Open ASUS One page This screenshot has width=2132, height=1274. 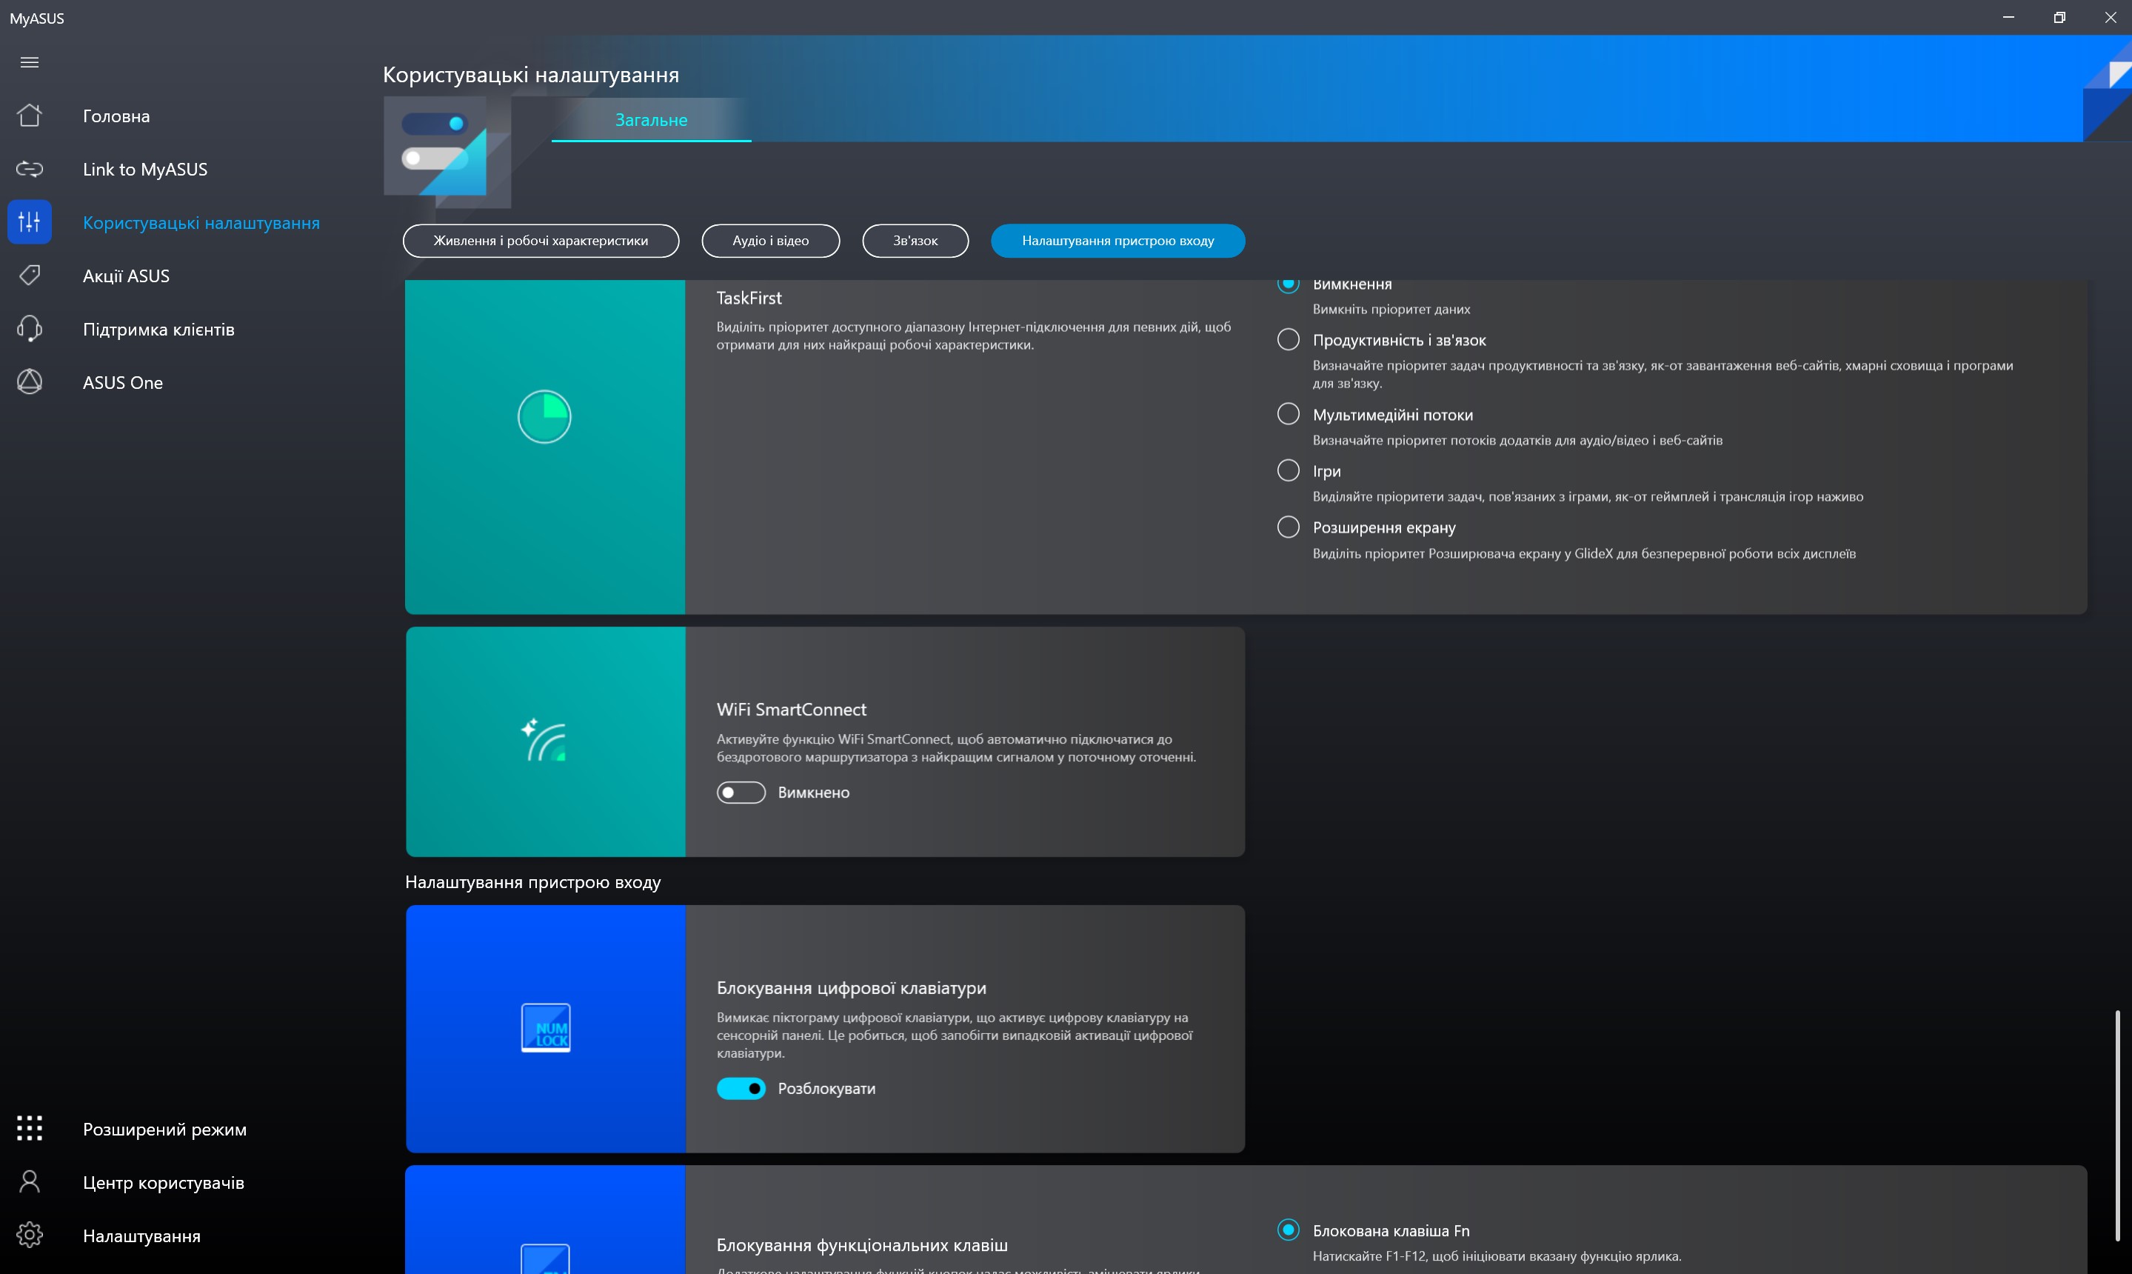click(123, 383)
